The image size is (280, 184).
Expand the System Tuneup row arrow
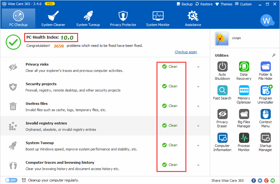[x=198, y=146]
